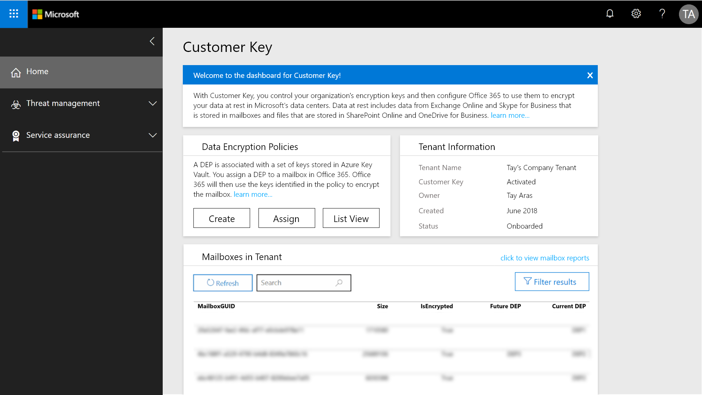
Task: Click the Activated Customer Key value
Action: pyautogui.click(x=521, y=182)
